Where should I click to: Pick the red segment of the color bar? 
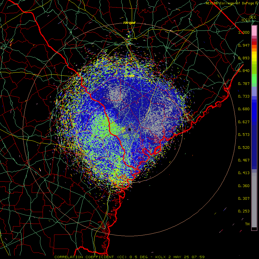coord(254,43)
